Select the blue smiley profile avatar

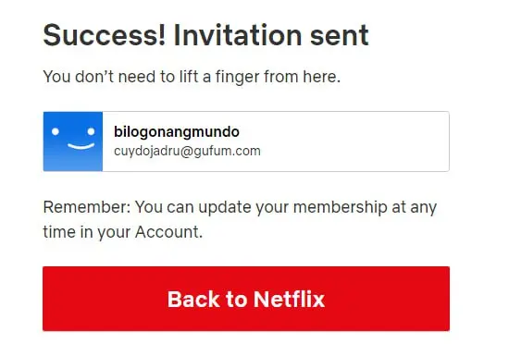73,141
